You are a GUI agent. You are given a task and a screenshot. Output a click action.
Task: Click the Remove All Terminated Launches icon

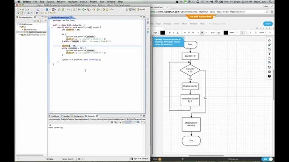pos(116,122)
